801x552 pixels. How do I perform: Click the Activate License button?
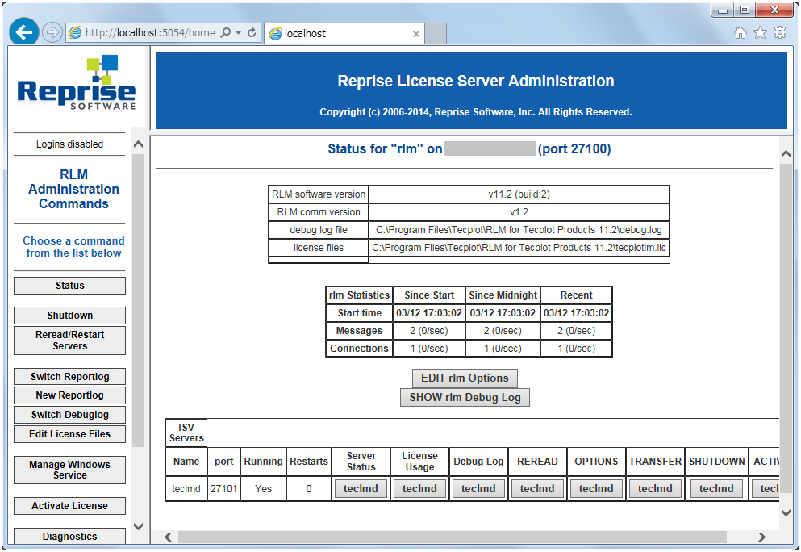click(69, 506)
